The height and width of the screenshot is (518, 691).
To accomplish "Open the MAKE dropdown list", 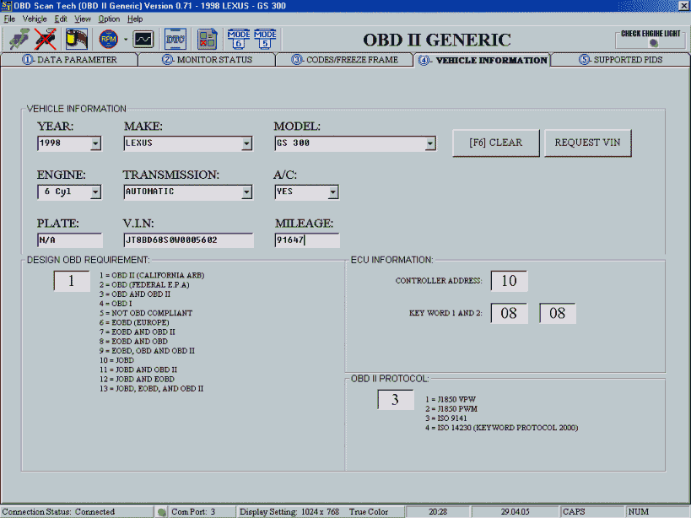I will coord(246,143).
